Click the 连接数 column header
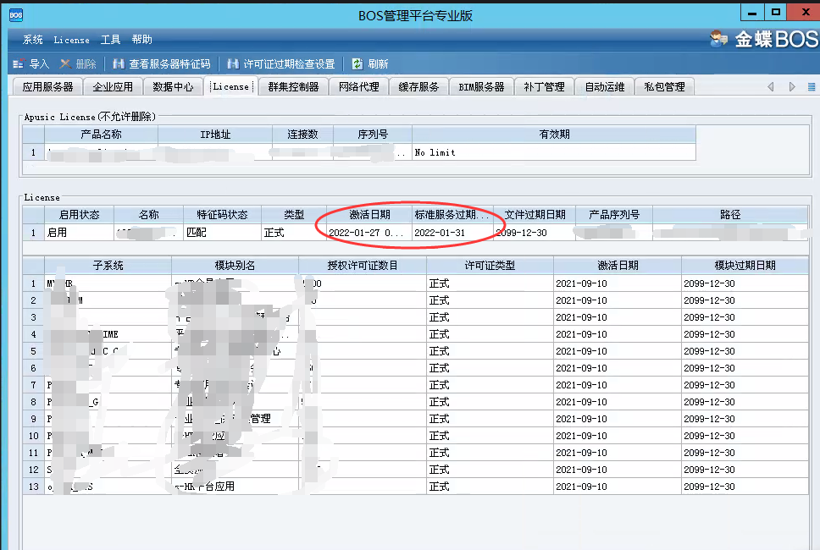 pos(302,135)
